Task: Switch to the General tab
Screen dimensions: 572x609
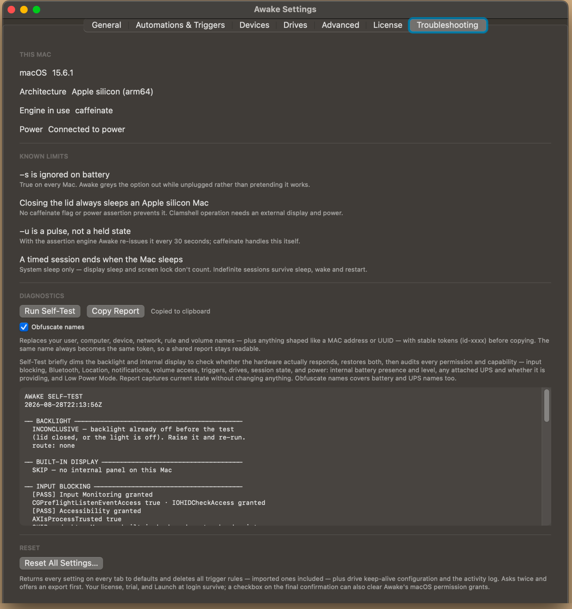Action: click(x=106, y=25)
